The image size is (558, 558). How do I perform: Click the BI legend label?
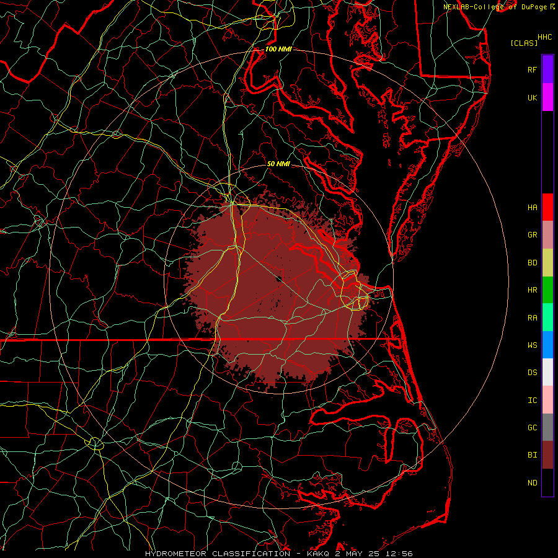532,455
